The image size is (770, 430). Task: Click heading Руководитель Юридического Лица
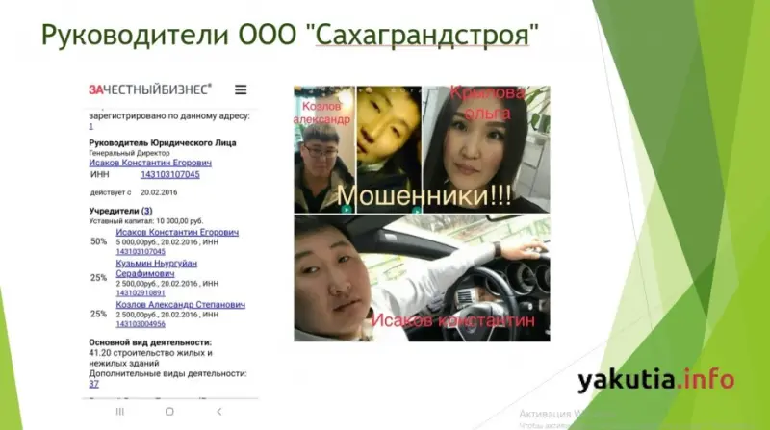click(x=163, y=142)
